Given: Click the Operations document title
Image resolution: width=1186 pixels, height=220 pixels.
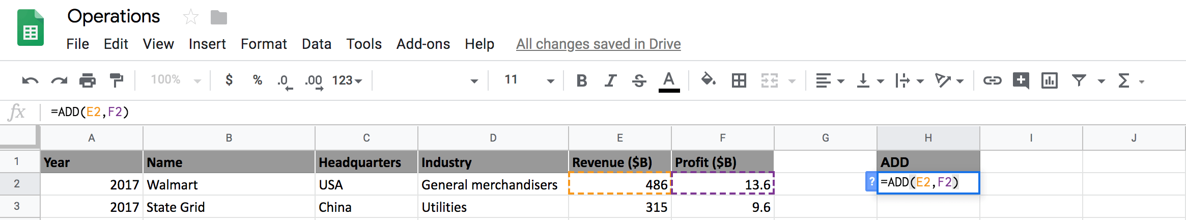Looking at the screenshot, I should pyautogui.click(x=114, y=16).
